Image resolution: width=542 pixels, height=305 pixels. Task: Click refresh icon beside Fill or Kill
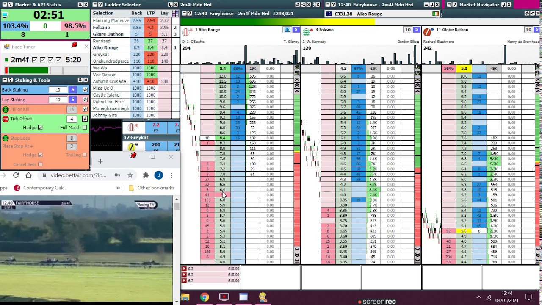(85, 109)
